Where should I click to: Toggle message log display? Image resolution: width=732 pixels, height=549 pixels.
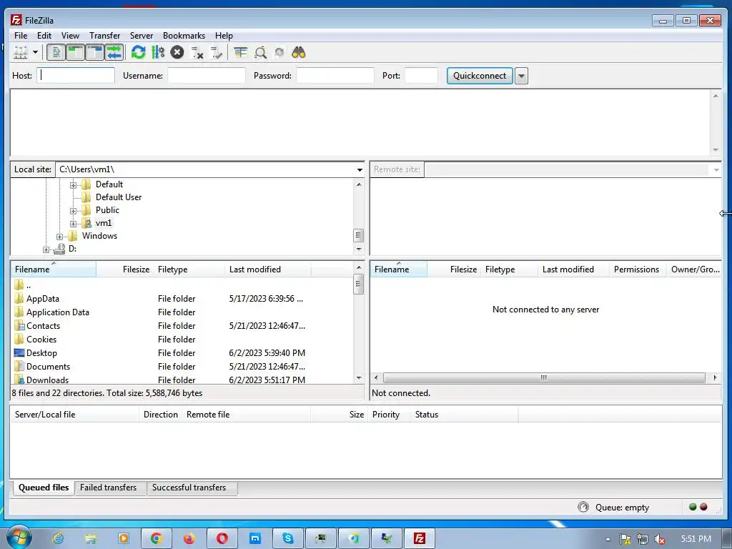click(x=56, y=52)
